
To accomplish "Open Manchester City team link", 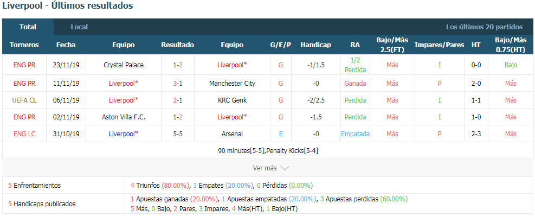I will (232, 84).
